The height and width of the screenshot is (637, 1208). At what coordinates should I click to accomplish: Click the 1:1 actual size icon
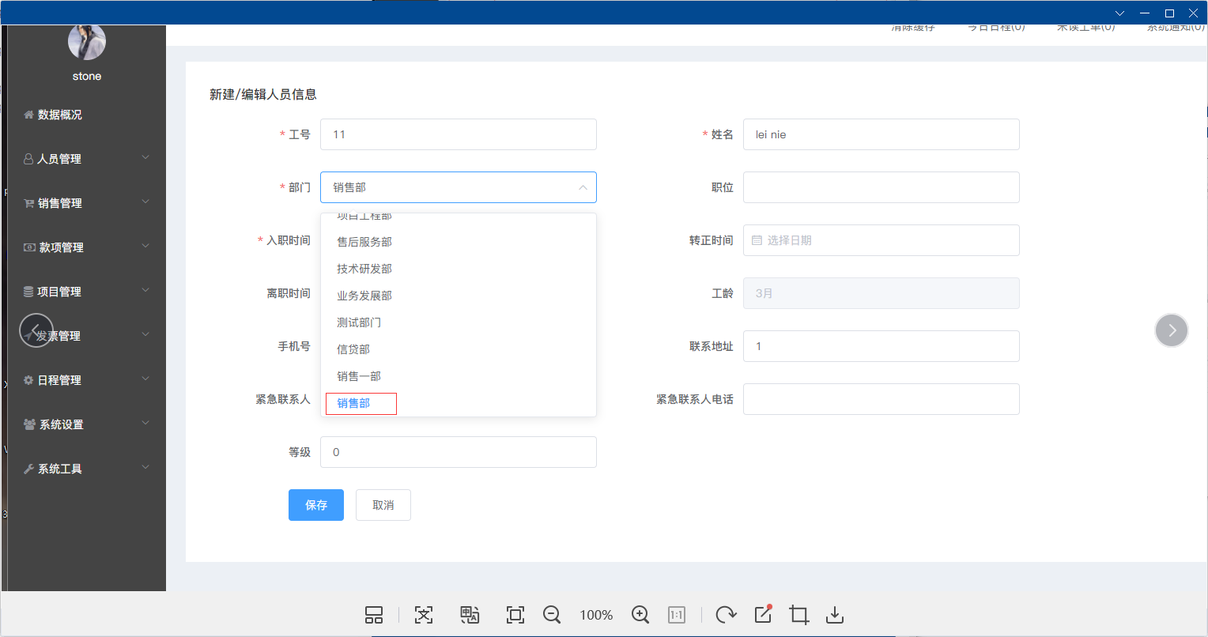tap(677, 615)
